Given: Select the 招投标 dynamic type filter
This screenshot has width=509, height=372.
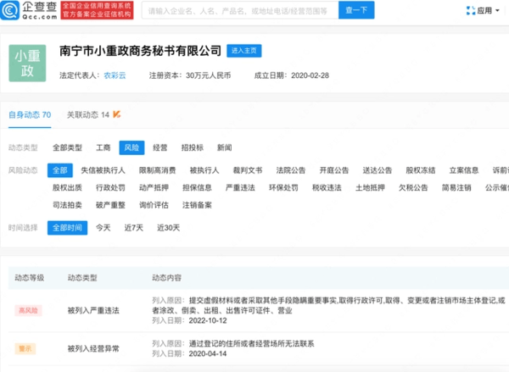Looking at the screenshot, I should click(193, 148).
